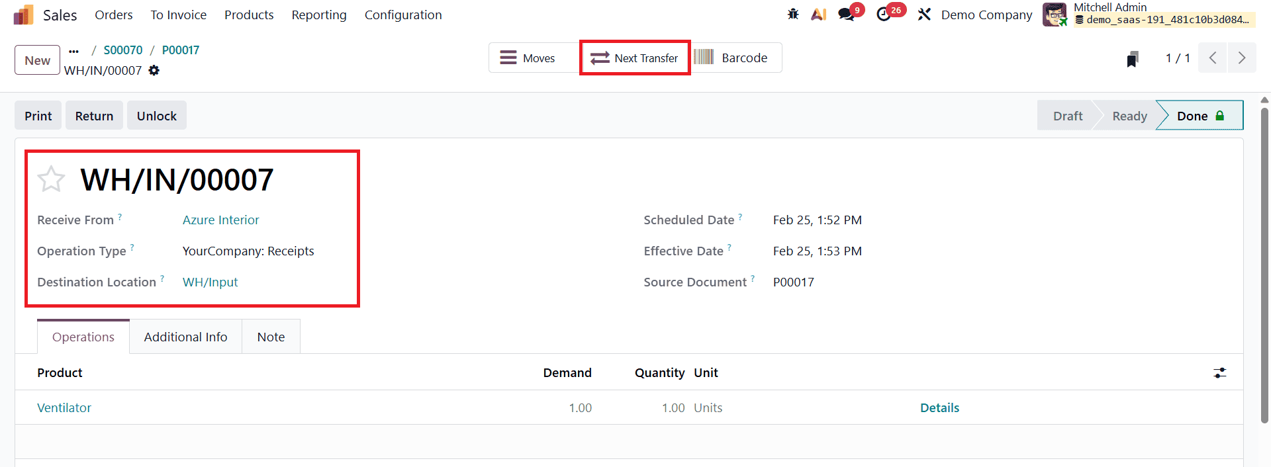Click Quantity column header

coord(659,372)
